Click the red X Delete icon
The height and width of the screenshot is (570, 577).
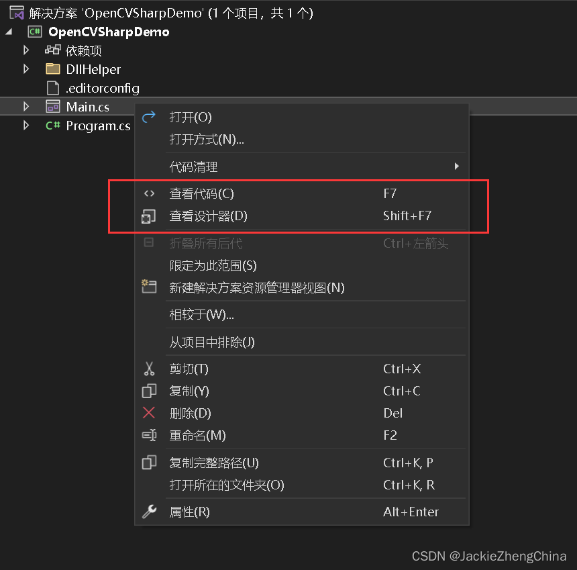pos(149,413)
